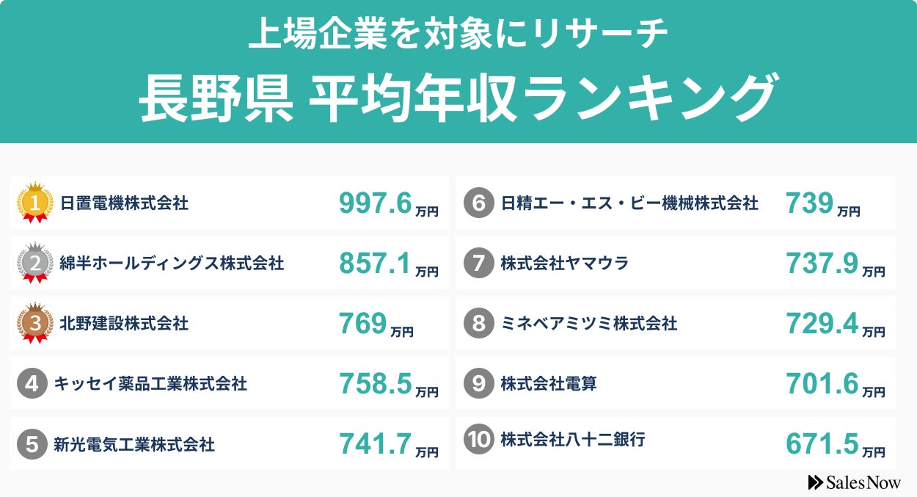Click the 長野県 平均年収ランキング heading
Screen dimensions: 917x497
458,99
